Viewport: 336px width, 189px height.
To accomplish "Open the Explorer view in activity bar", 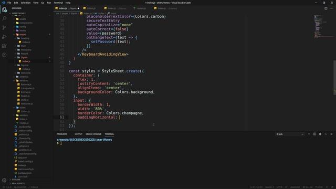I will [4, 9].
